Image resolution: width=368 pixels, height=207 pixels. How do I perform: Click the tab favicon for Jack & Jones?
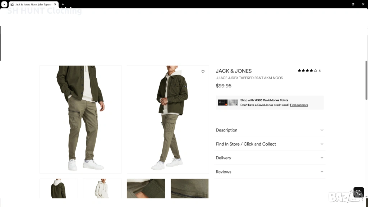tap(12, 4)
